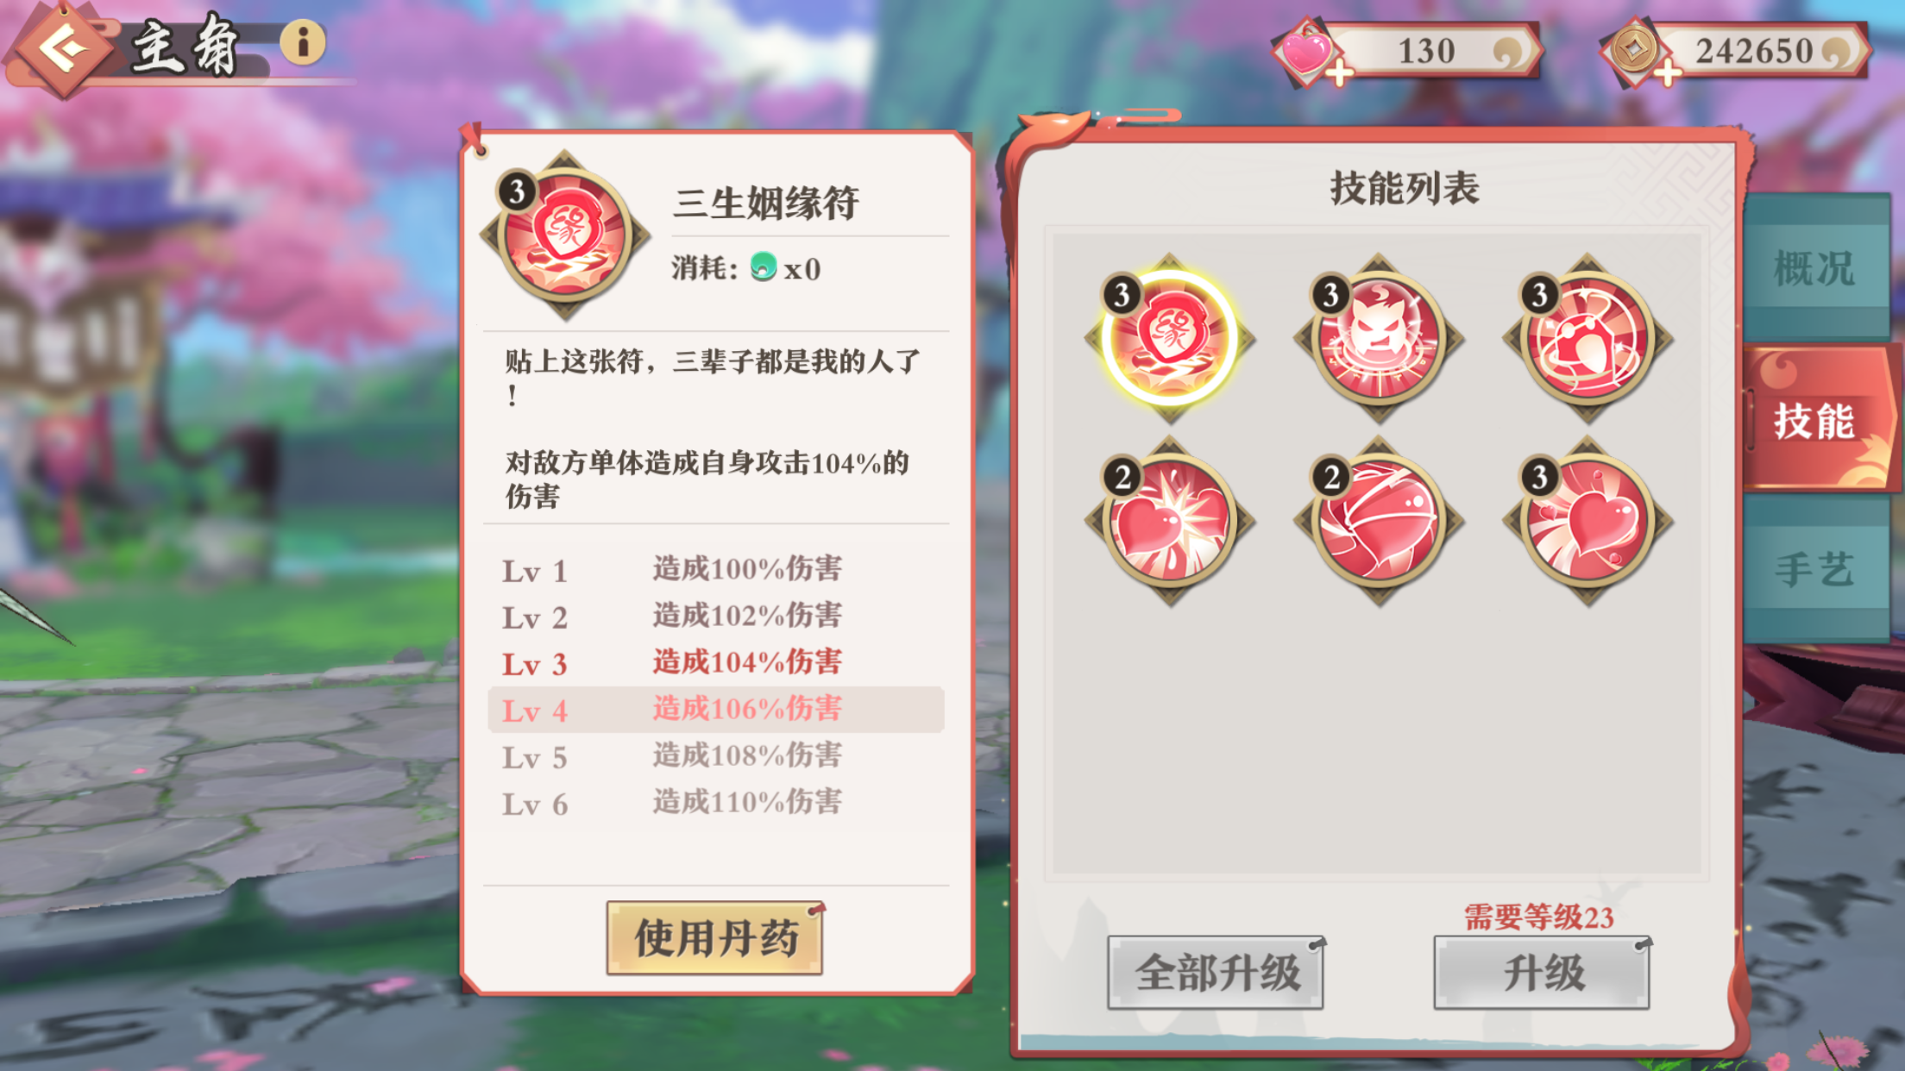Select the 缘 talisman skill icon
The width and height of the screenshot is (1905, 1071).
click(1169, 338)
